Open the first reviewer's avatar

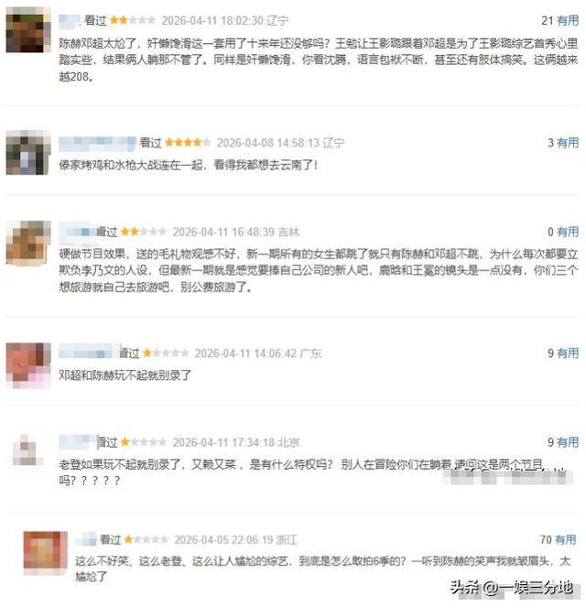click(x=27, y=29)
